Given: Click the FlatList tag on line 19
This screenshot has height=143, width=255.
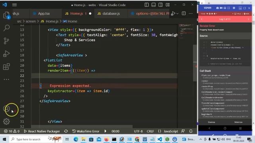Looking at the screenshot, I should click(54, 60).
